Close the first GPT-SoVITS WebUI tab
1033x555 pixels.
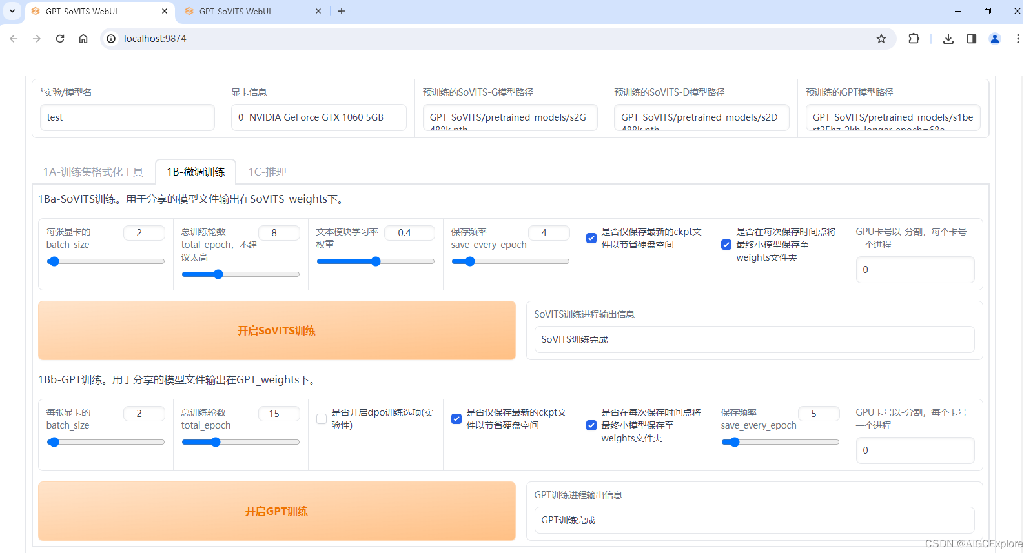pyautogui.click(x=165, y=11)
